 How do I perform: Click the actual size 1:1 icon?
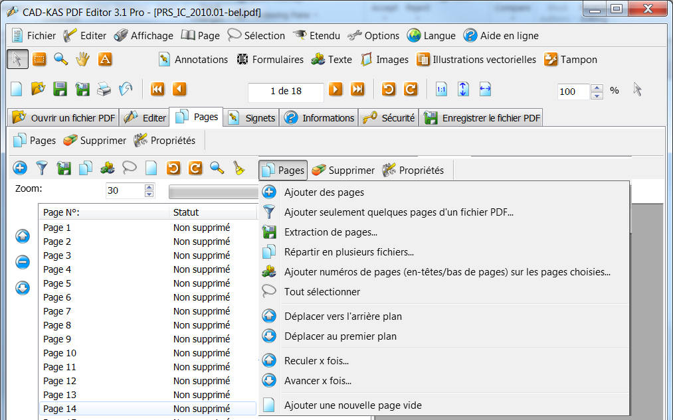tap(441, 89)
